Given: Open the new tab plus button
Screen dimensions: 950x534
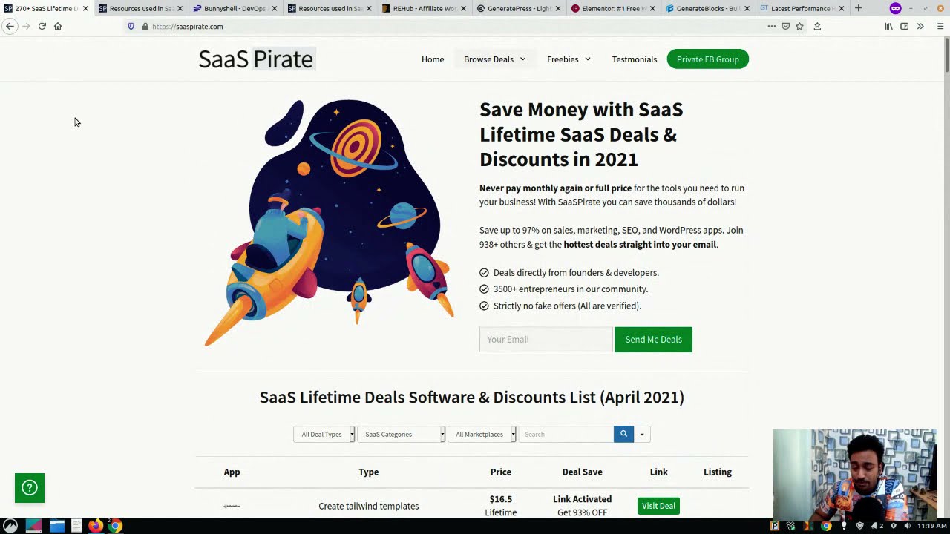Looking at the screenshot, I should [x=858, y=8].
